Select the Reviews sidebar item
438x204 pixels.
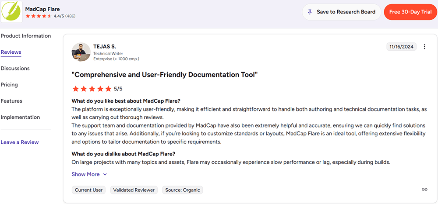11,52
